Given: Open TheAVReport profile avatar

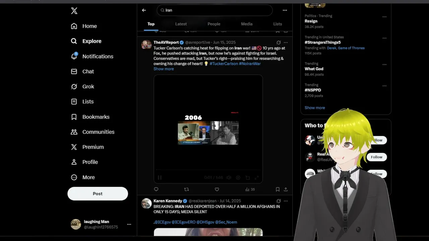Looking at the screenshot, I should [x=146, y=45].
